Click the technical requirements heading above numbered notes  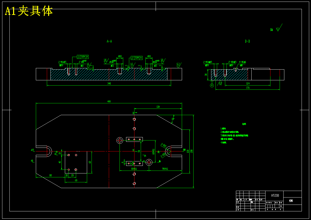(x=244, y=124)
